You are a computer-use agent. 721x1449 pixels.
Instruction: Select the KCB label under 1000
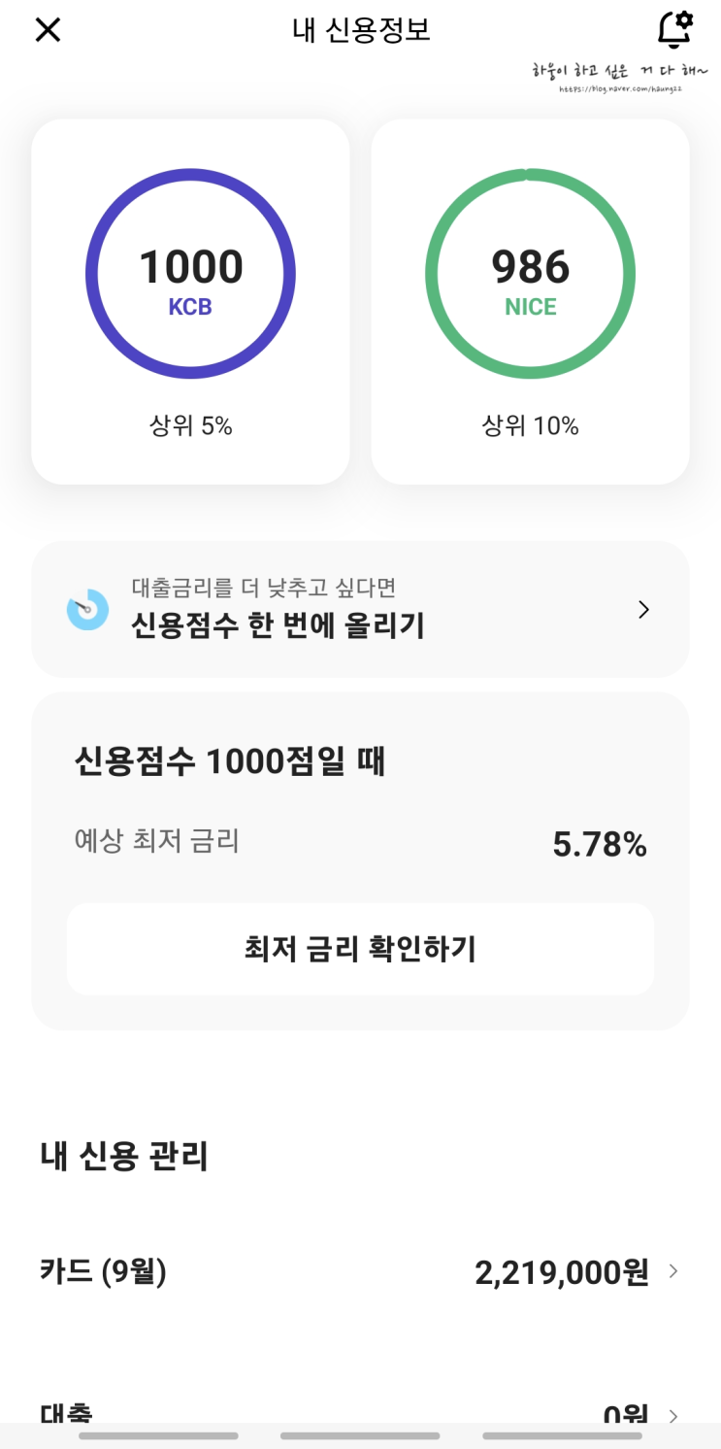[x=190, y=307]
